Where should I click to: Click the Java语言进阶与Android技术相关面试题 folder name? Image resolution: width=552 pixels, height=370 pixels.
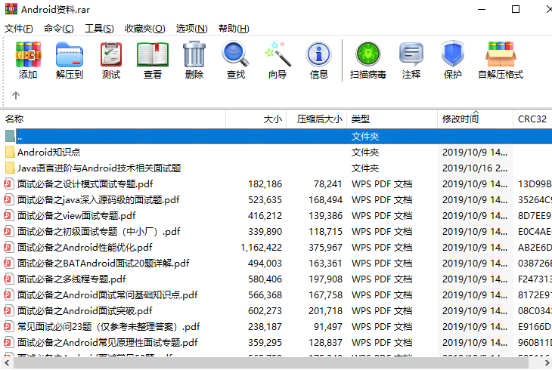[x=99, y=168]
